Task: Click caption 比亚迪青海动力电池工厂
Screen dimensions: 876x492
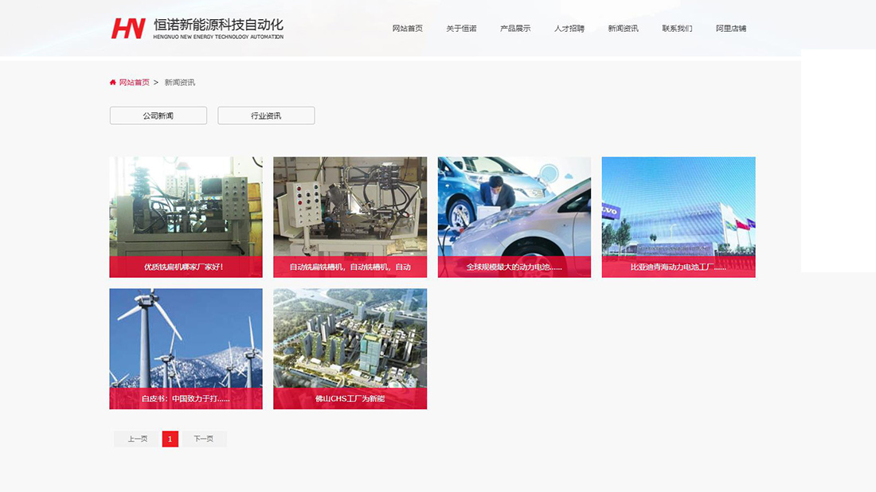Action: pyautogui.click(x=679, y=267)
